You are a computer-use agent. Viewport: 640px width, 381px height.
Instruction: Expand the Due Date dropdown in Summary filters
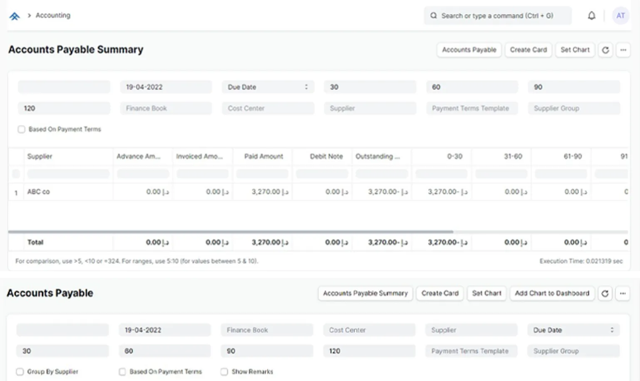pyautogui.click(x=268, y=87)
